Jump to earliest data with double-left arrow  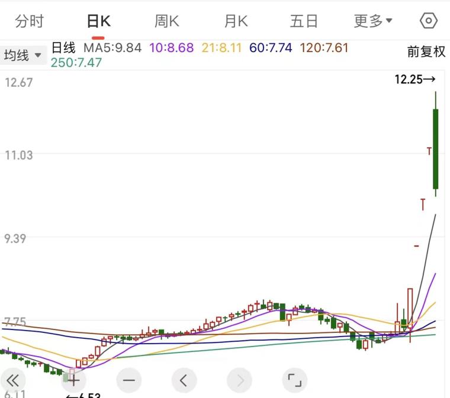pyautogui.click(x=12, y=381)
